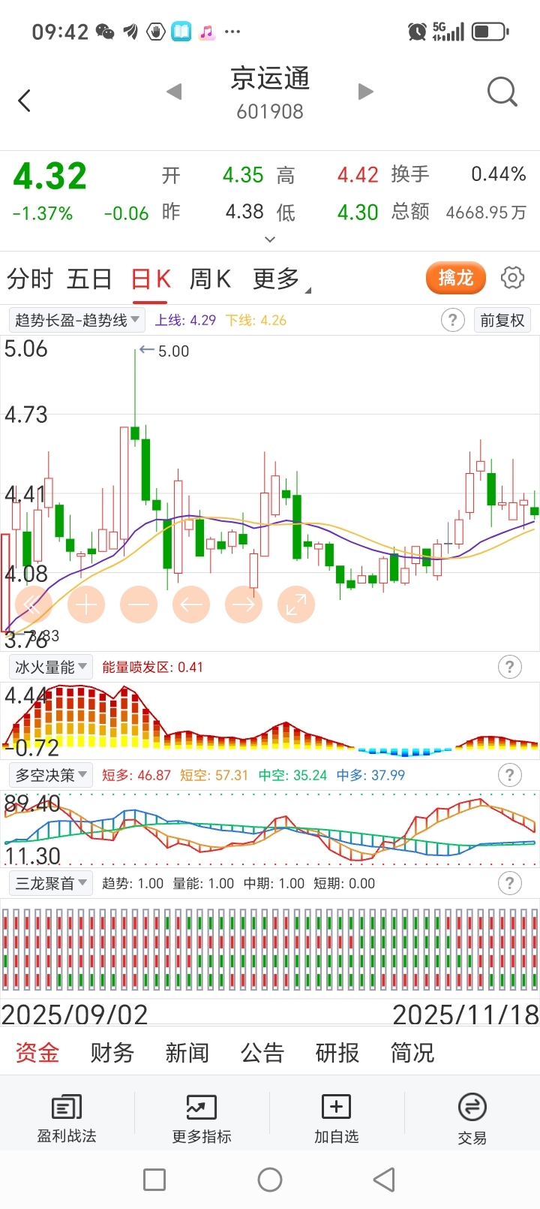This screenshot has height=1209, width=540.
Task: Tap the 5.00 high price marker
Action: [x=164, y=351]
